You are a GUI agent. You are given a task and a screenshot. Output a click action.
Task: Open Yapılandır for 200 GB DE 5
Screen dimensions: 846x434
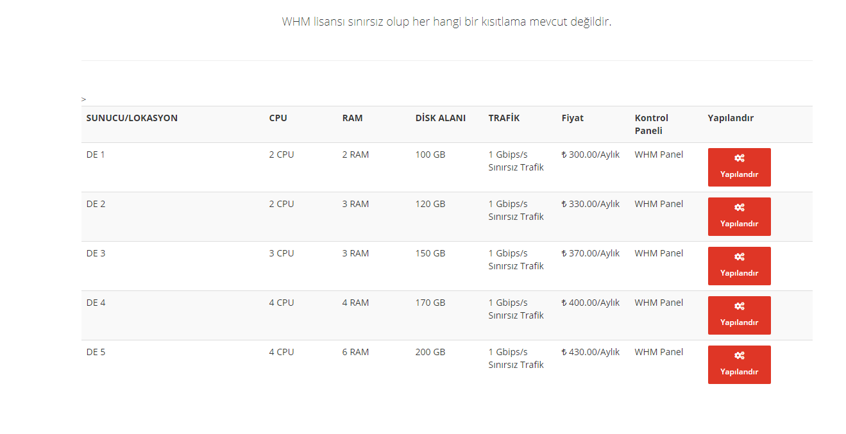pyautogui.click(x=740, y=365)
